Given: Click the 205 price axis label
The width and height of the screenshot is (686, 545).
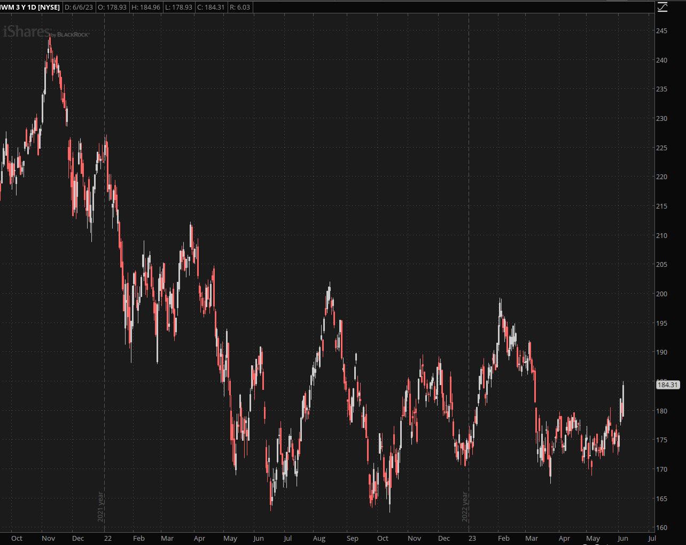Looking at the screenshot, I should tap(661, 265).
